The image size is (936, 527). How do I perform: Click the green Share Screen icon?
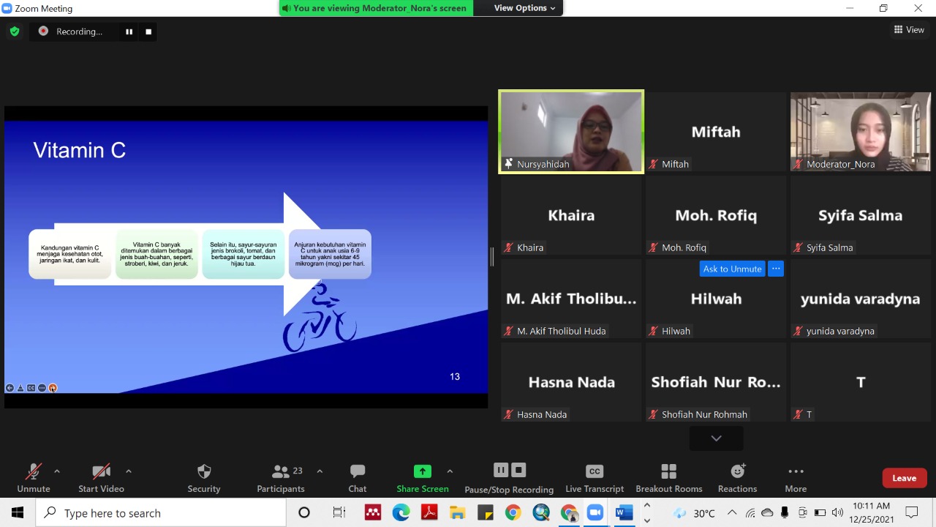[x=422, y=471]
